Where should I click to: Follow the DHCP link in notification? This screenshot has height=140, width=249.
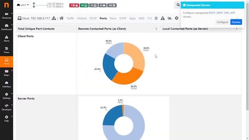[x=212, y=13]
